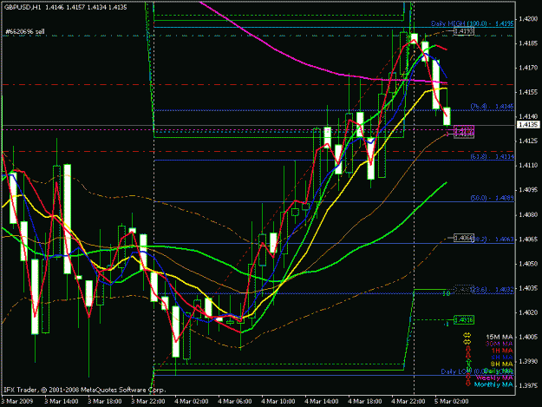Click the 1.4050 price axis label
Viewport: 542px width, 407px height.
point(528,264)
